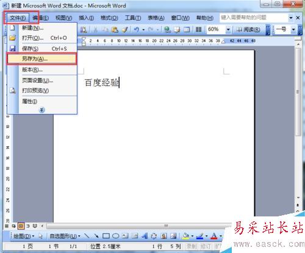This screenshot has width=305, height=253.
Task: Apply Fill Color with the paint bucket
Action: (185, 236)
